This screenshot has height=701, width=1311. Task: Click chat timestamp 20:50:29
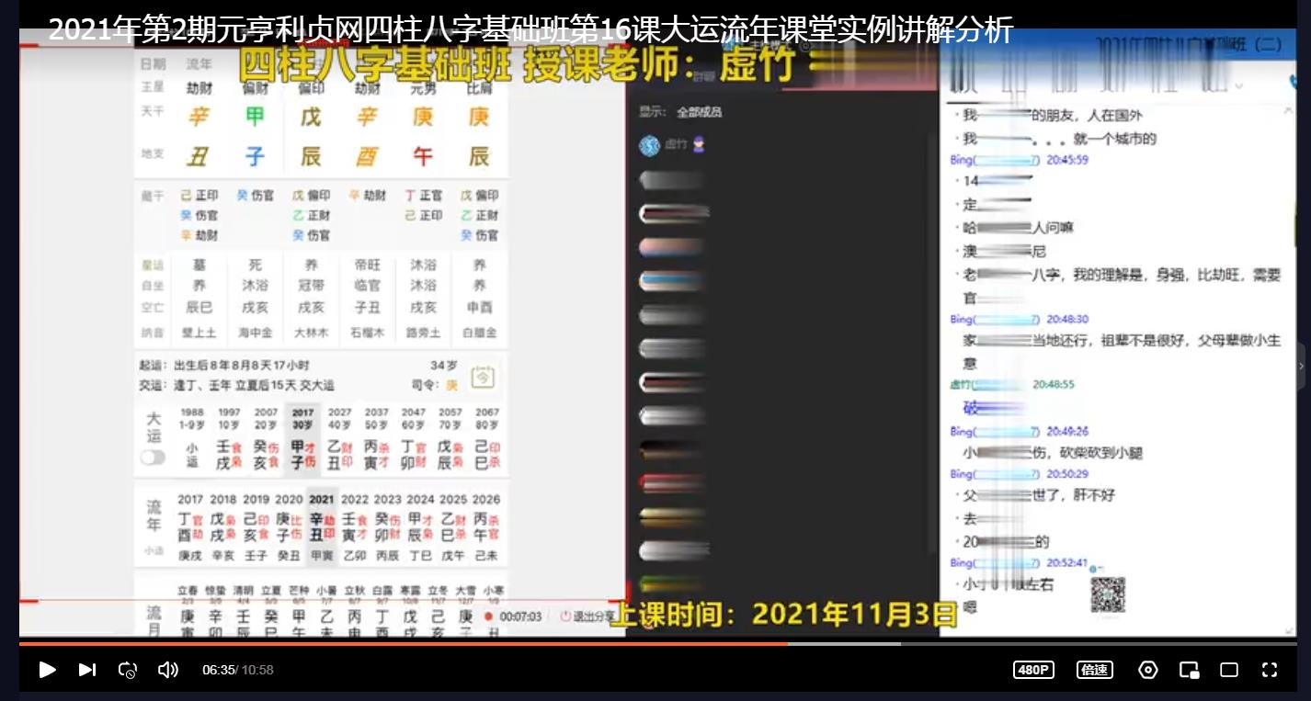[1067, 474]
